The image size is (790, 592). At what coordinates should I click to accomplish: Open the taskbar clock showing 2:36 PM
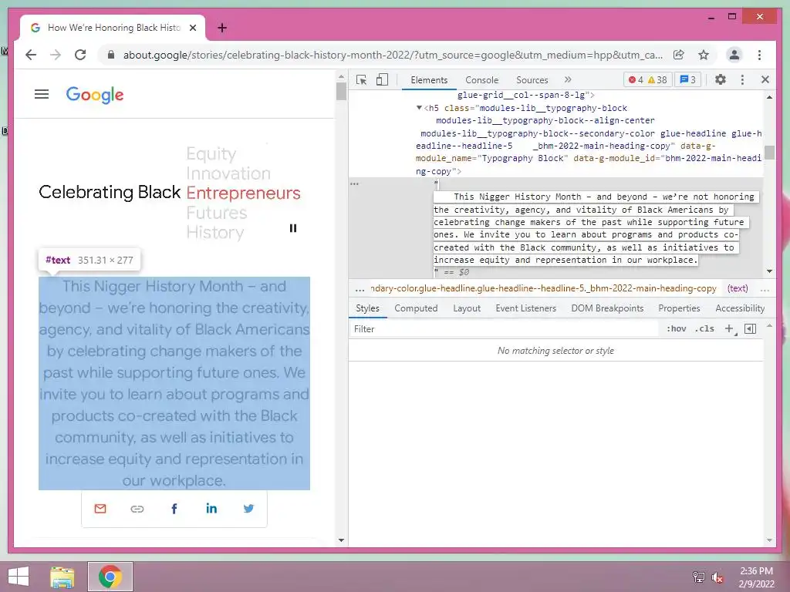756,577
